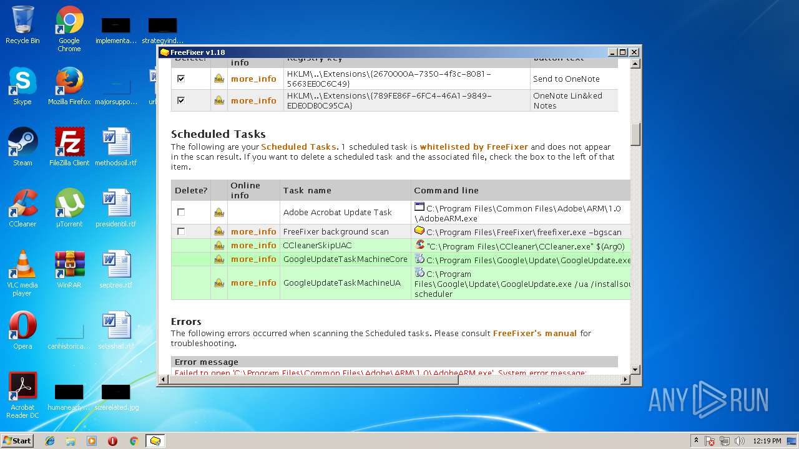Open strategyind... file on desktop
799x449 pixels.
tap(162, 31)
